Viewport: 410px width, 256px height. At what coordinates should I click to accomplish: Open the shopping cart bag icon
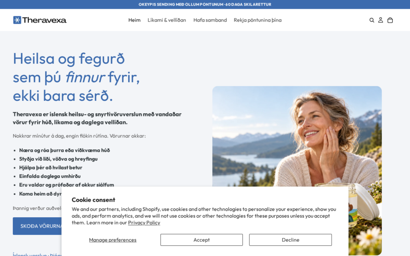pyautogui.click(x=390, y=20)
